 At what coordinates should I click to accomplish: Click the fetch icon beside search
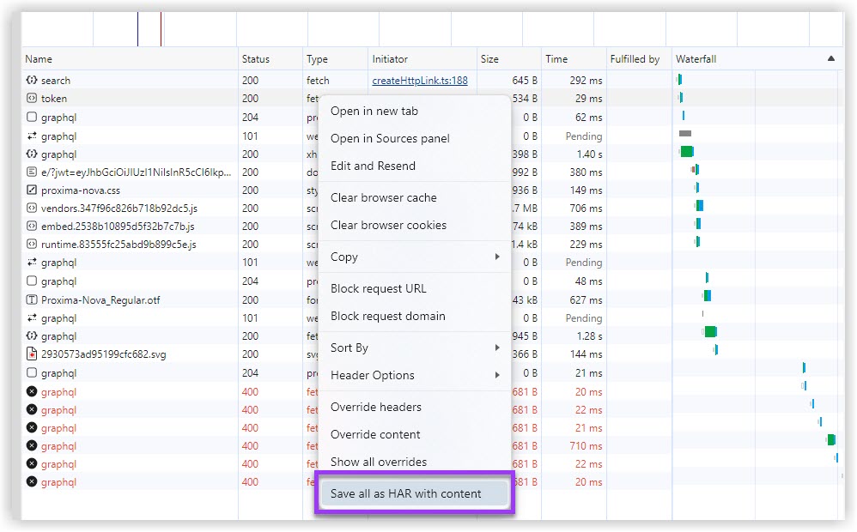[x=32, y=81]
